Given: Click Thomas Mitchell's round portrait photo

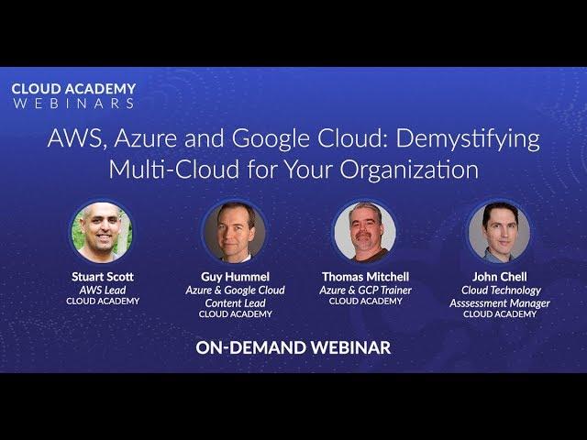Looking at the screenshot, I should pos(365,232).
